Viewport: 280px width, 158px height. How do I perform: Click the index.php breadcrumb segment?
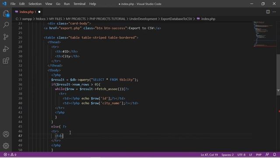[208, 19]
